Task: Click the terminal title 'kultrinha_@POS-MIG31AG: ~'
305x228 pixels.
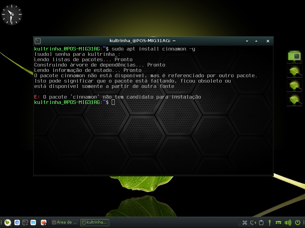Action: pyautogui.click(x=143, y=41)
